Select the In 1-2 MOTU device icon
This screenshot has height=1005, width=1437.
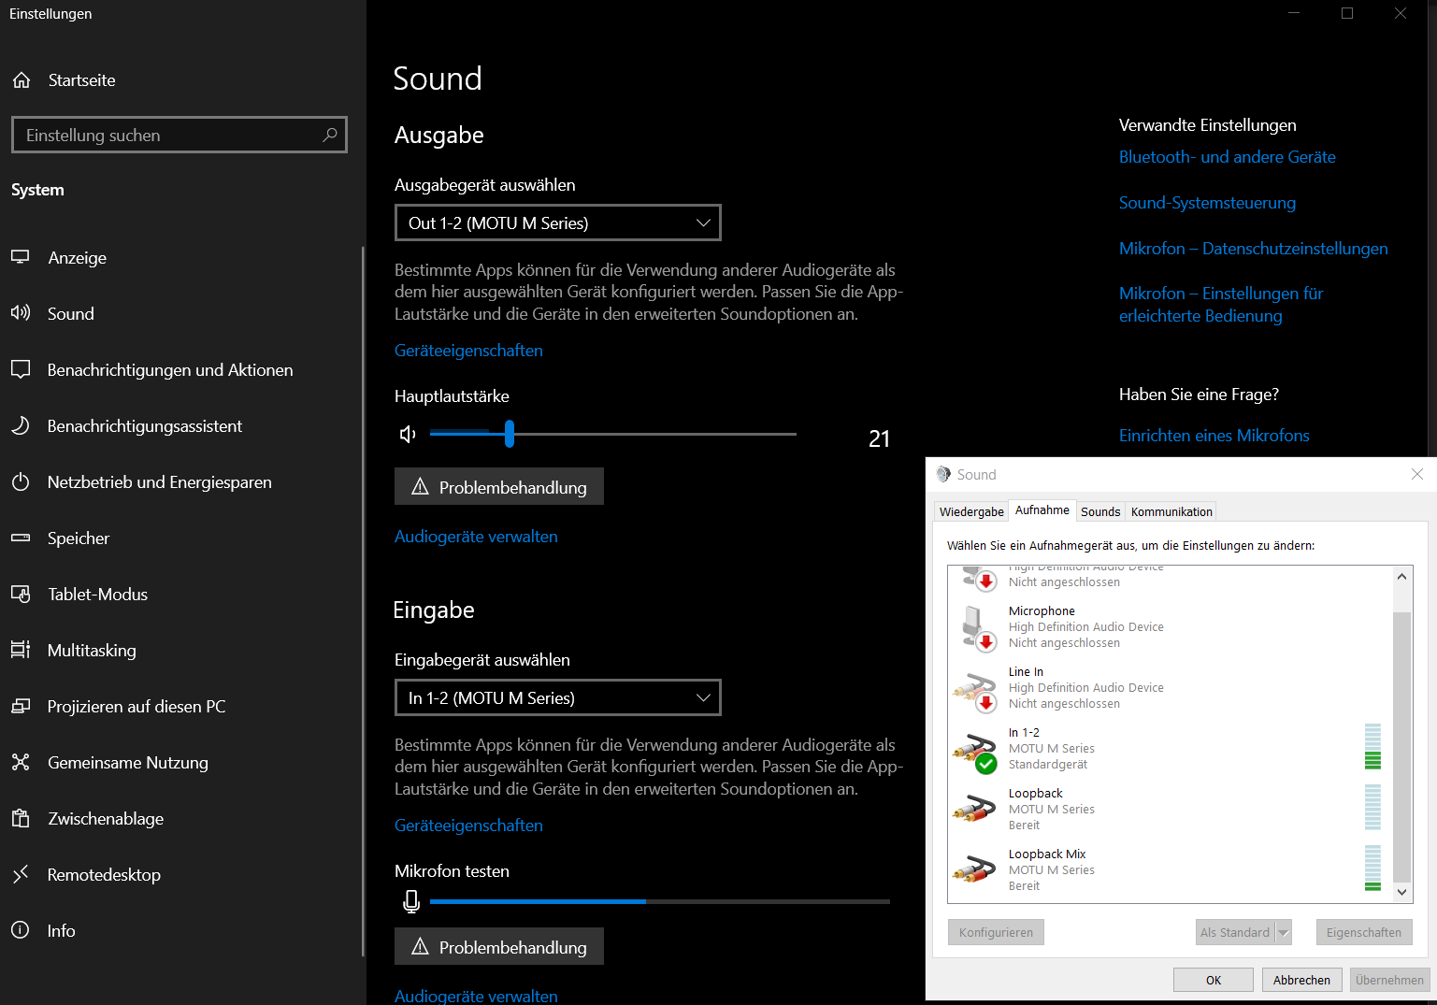point(975,753)
